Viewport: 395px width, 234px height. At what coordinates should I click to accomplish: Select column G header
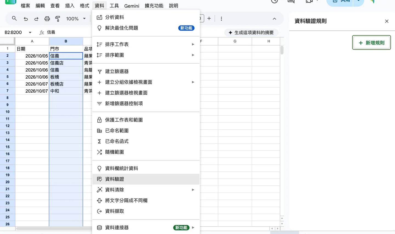point(235,41)
